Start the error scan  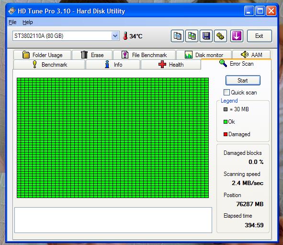[x=243, y=81]
